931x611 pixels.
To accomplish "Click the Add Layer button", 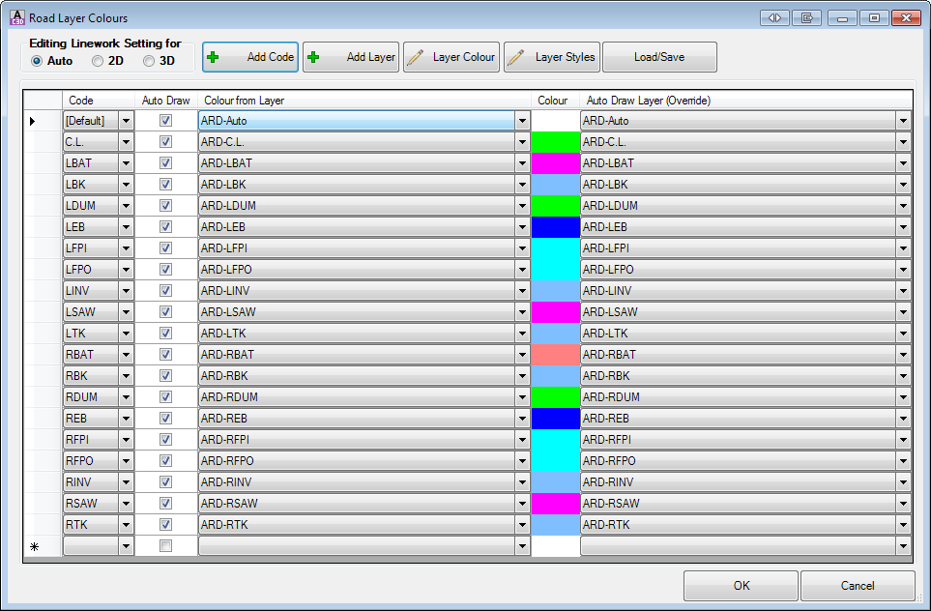I will click(x=351, y=57).
